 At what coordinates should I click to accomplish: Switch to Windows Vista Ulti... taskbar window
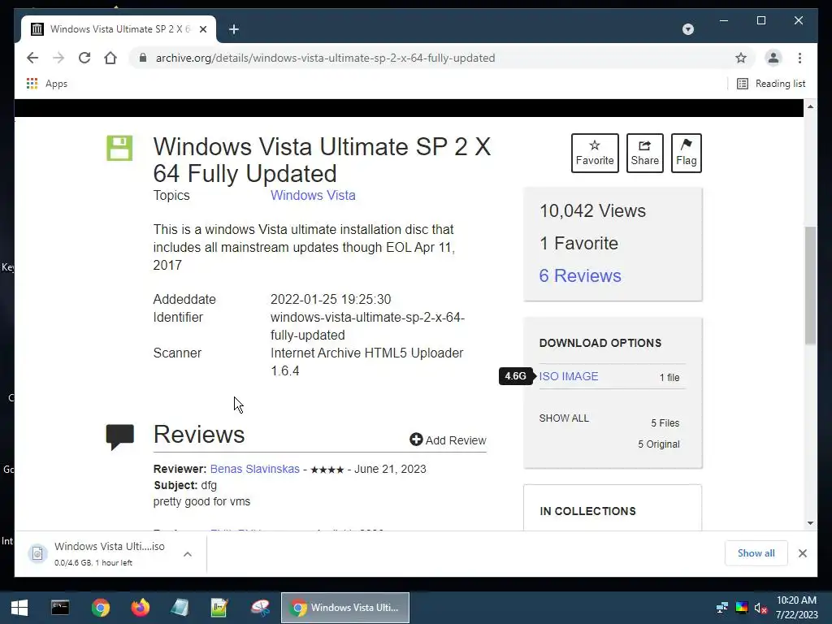coord(344,608)
